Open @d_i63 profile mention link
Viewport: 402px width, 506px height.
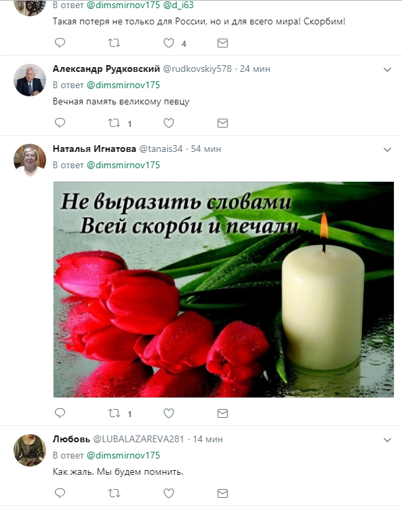[x=178, y=5]
